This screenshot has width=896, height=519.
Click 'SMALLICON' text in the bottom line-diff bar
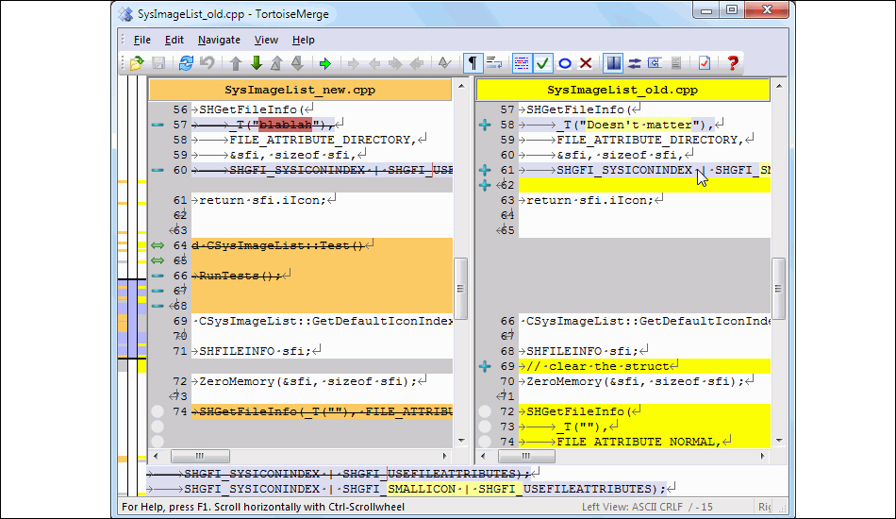[422, 490]
